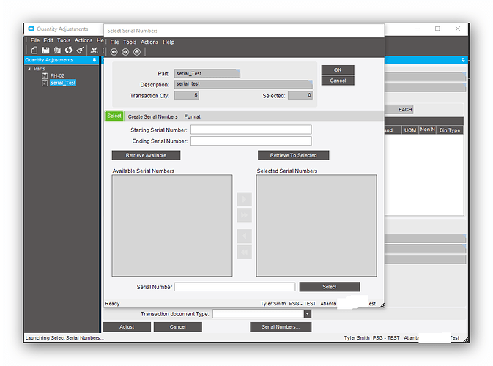Click the Transaction Qty field
493x366 pixels.
[x=187, y=95]
